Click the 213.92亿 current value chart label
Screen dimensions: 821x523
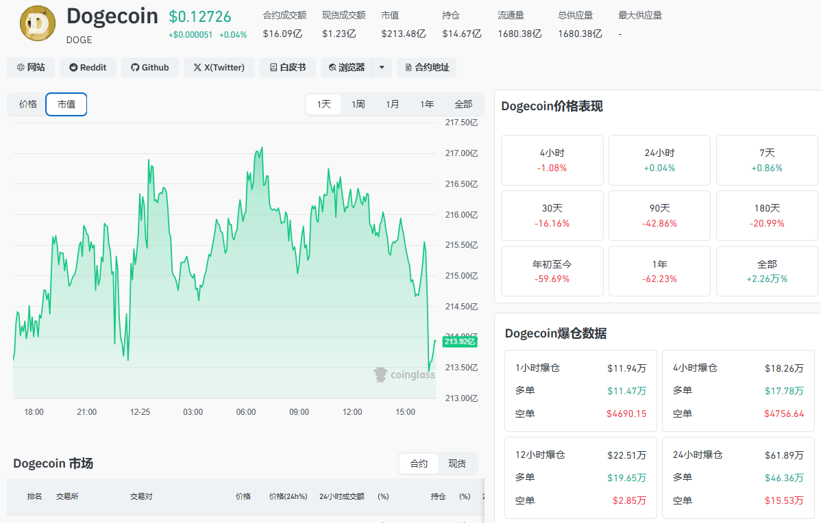[x=460, y=342]
